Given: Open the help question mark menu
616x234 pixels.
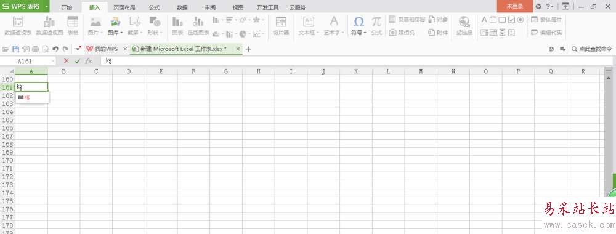Looking at the screenshot, I should point(549,7).
